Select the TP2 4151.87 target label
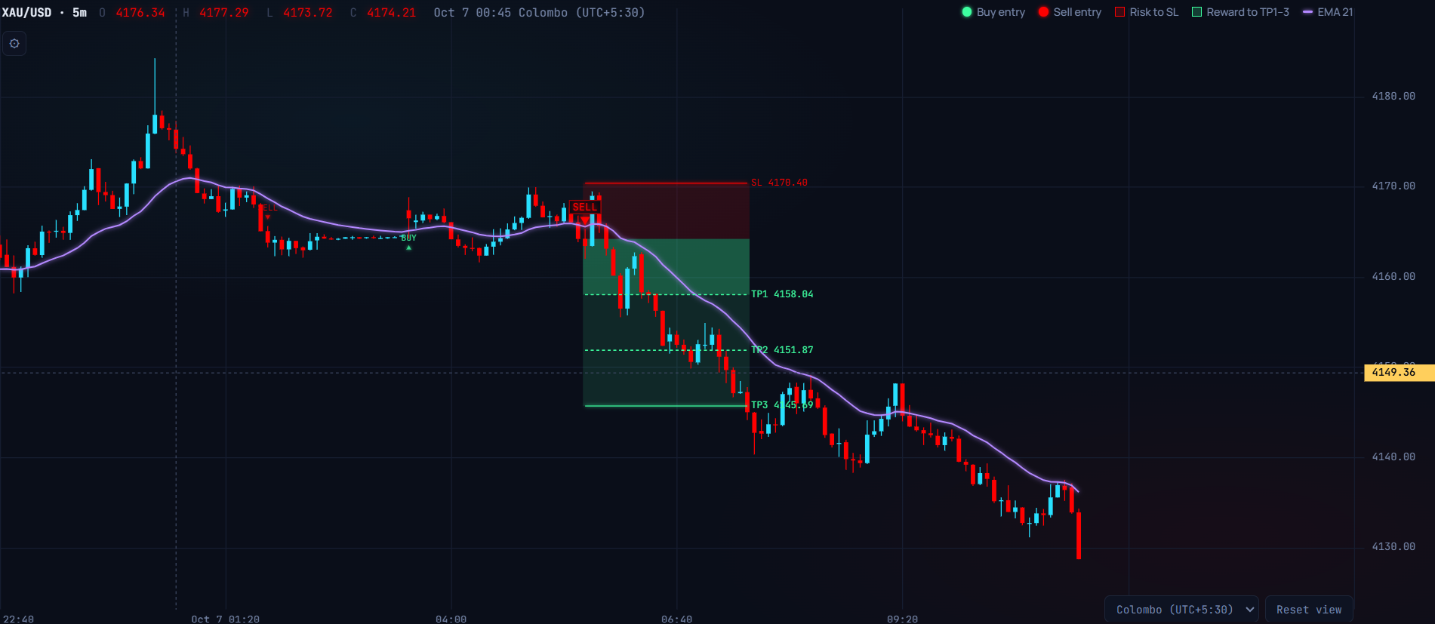This screenshot has width=1435, height=624. pos(782,350)
